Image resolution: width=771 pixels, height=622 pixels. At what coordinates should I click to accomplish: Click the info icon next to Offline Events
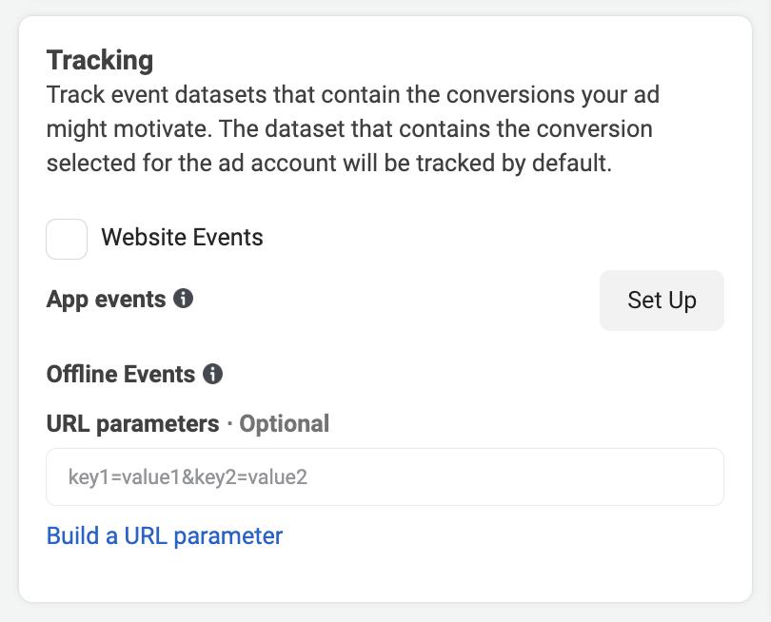coord(213,374)
